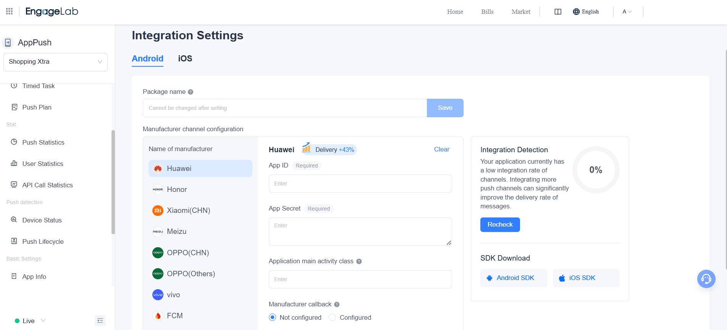Click the Package name help icon
727x330 pixels.
(x=191, y=92)
